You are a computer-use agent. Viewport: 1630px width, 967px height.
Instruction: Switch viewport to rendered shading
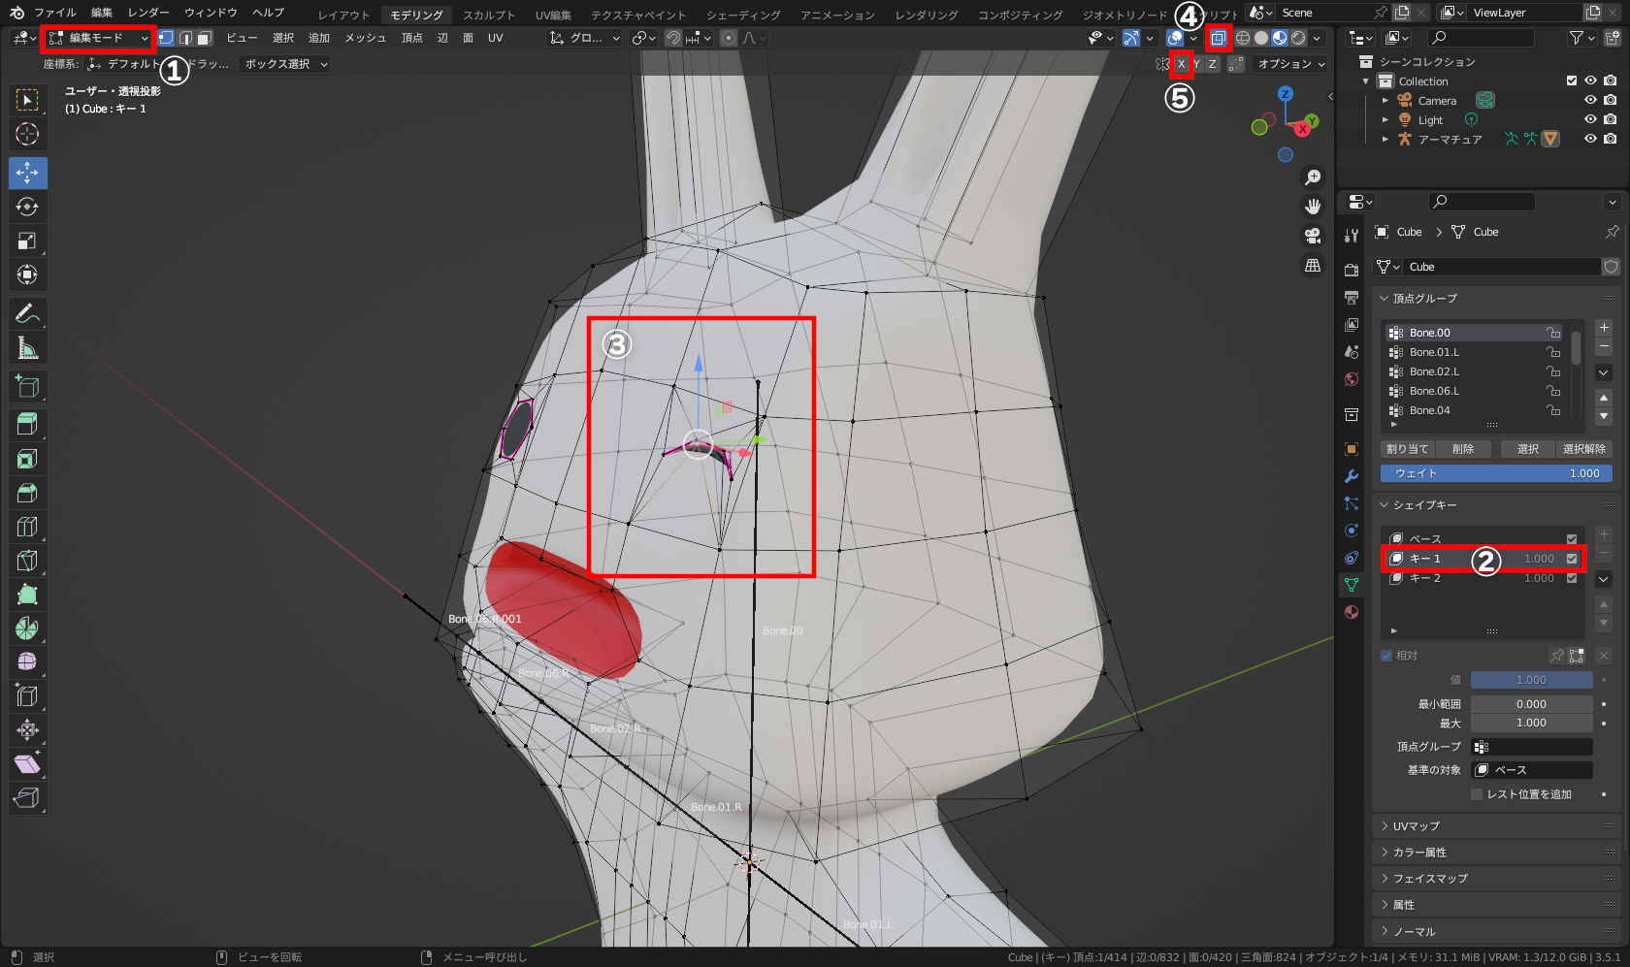(x=1298, y=38)
